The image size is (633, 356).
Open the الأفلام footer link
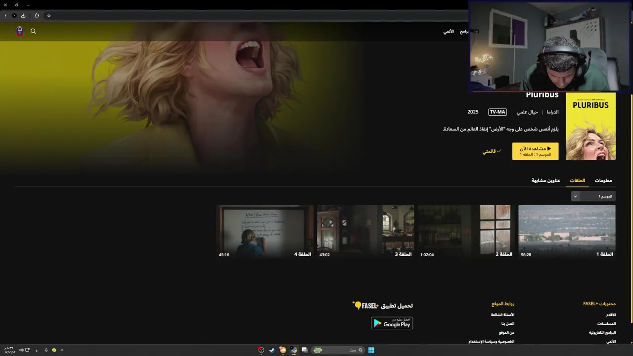611,315
